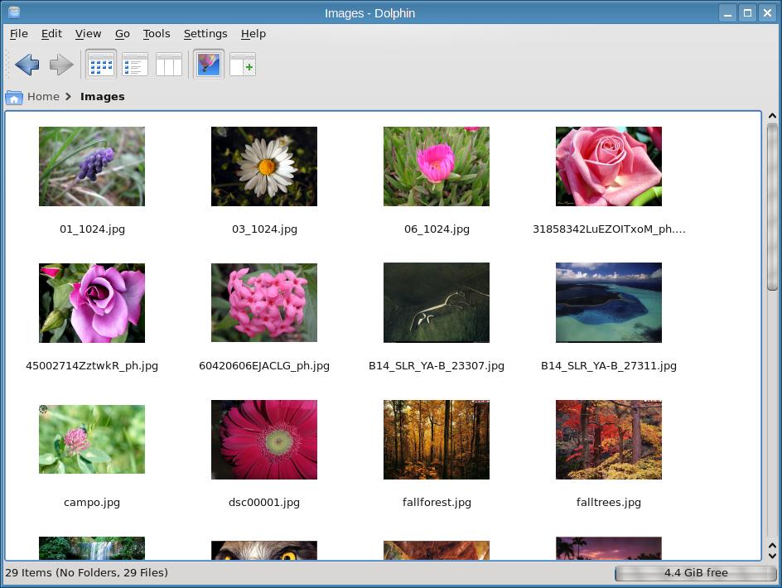Viewport: 782px width, 588px height.
Task: Click the Home folder icon in breadcrumb
Action: click(14, 97)
